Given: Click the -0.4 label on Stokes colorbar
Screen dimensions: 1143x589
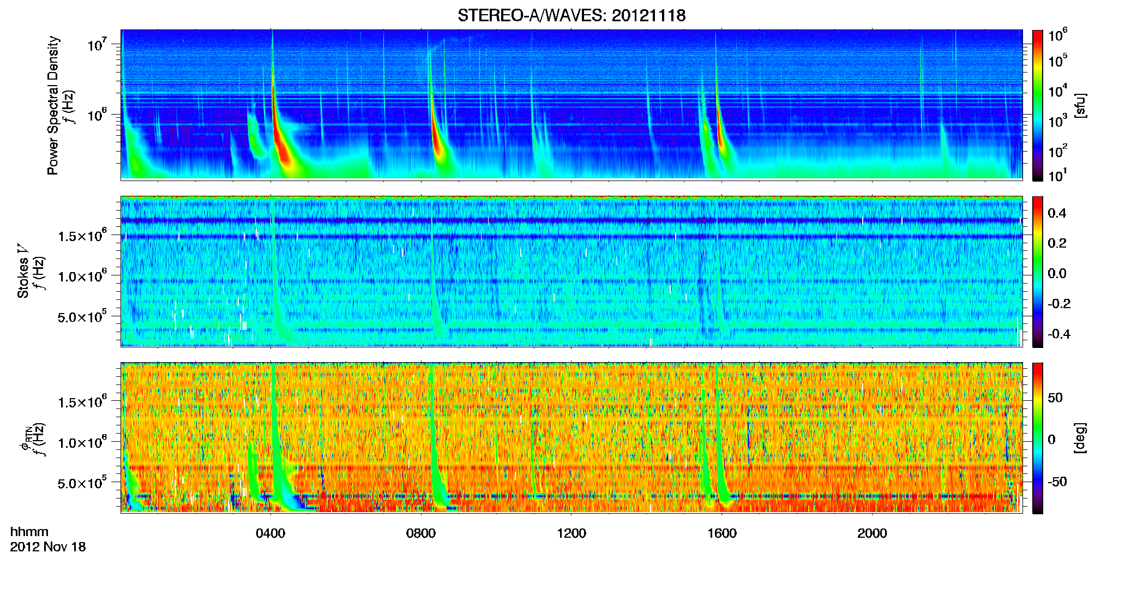Looking at the screenshot, I should [x=1059, y=334].
